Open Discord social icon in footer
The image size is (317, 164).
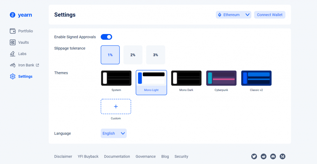click(x=273, y=156)
